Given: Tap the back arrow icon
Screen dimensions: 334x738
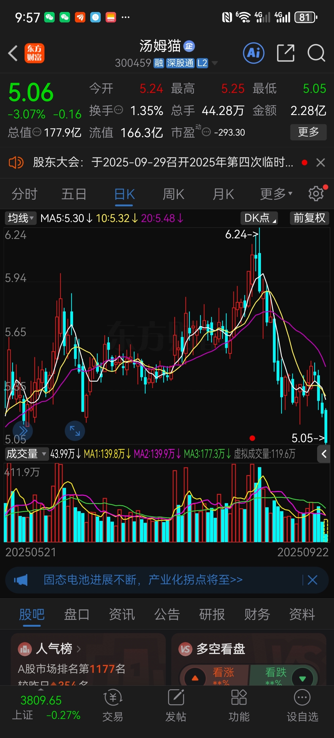Looking at the screenshot, I should (x=13, y=53).
